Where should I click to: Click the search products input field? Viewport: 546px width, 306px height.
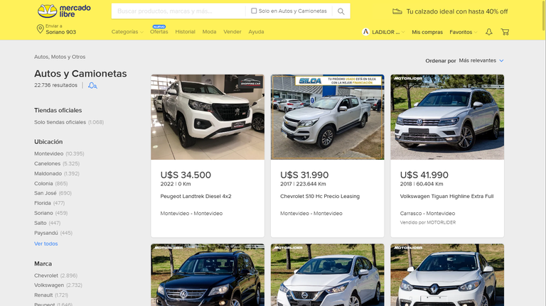[178, 11]
